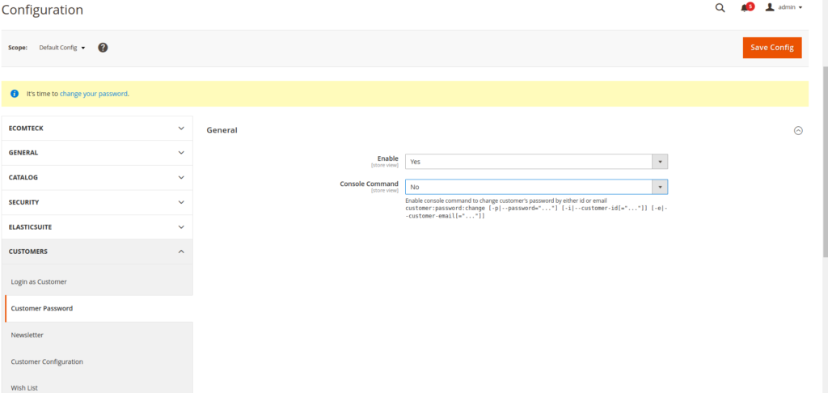828x393 pixels.
Task: Open the notifications bell icon
Action: 746,8
